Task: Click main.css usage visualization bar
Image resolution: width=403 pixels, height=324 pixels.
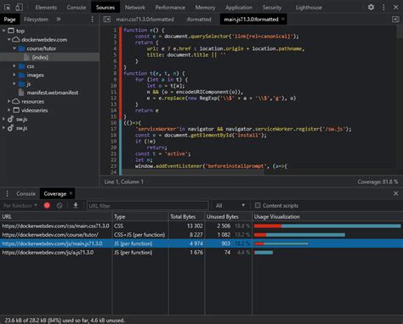Action: tap(327, 226)
